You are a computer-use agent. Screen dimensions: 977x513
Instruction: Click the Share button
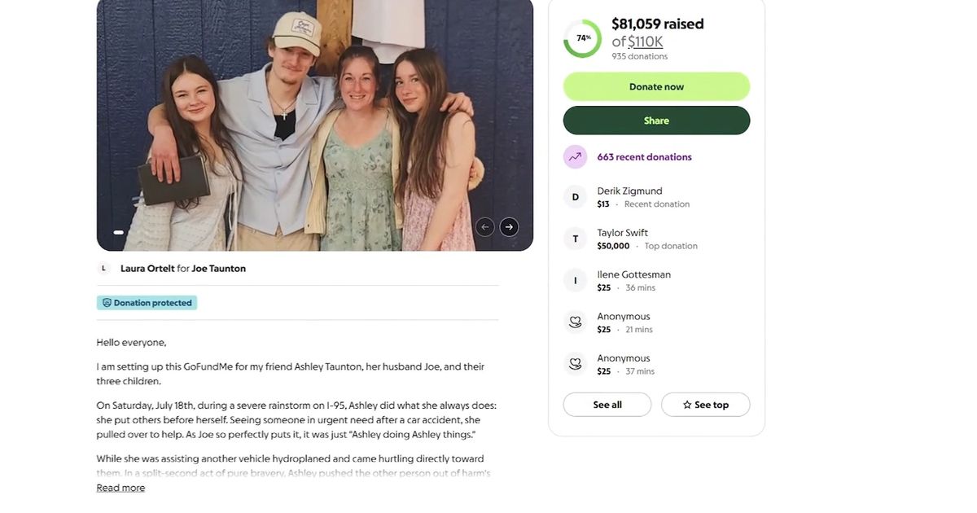pyautogui.click(x=656, y=121)
